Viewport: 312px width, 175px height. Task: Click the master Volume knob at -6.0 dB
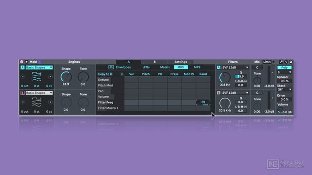tap(280, 110)
